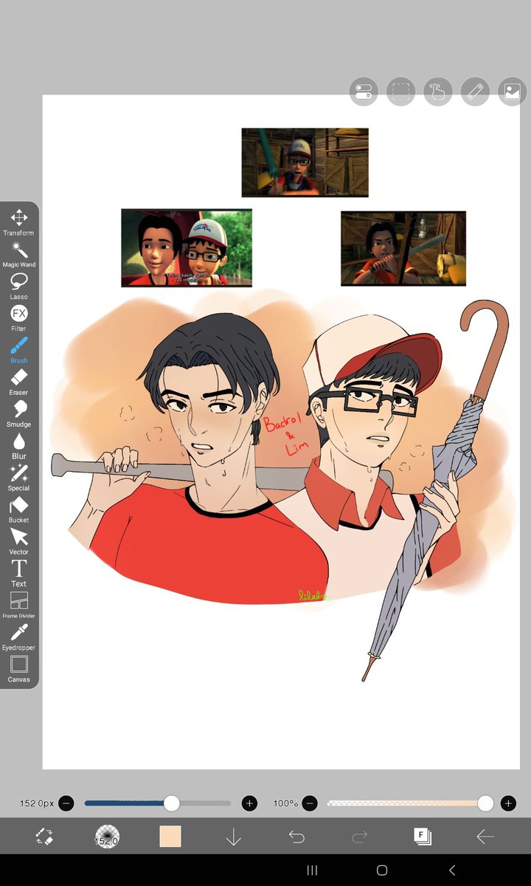Open the selection area dashed-square icon
The height and width of the screenshot is (886, 531).
(x=400, y=92)
